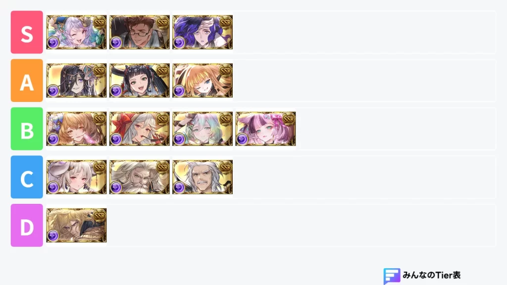Click the white-bearded old man in C tier

point(139,177)
